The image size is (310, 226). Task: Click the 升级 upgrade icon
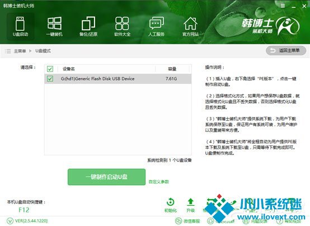190,205
